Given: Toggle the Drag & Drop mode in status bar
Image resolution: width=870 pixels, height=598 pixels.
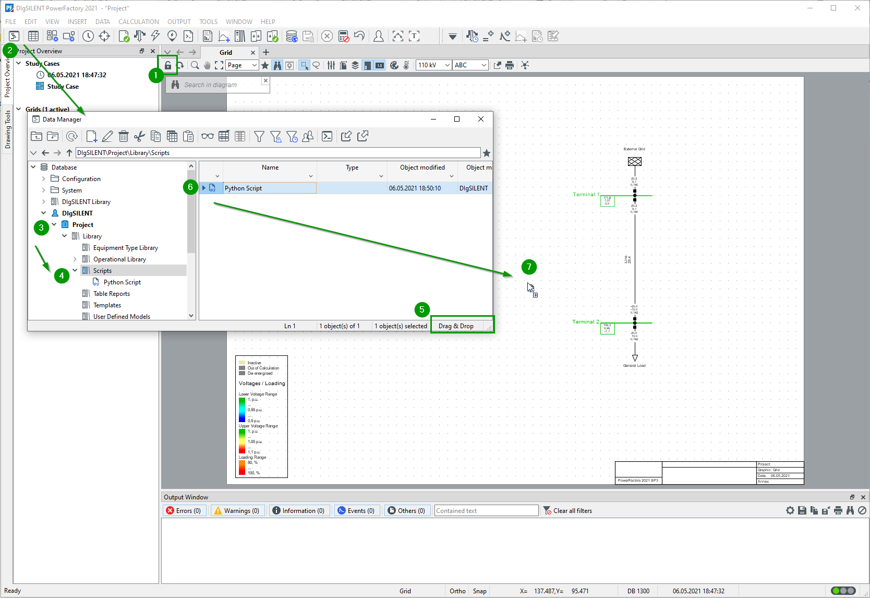Looking at the screenshot, I should point(456,326).
